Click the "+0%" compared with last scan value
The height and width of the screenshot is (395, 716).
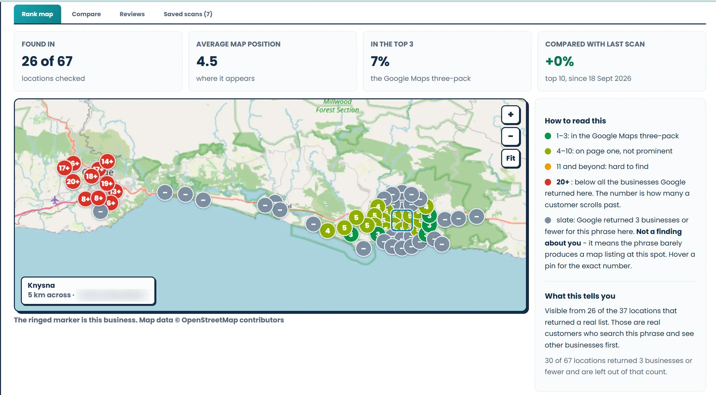pos(560,61)
